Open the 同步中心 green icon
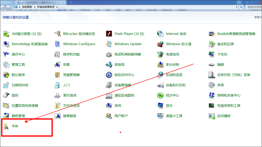Screen dimensions: 262x147 coord(160,96)
